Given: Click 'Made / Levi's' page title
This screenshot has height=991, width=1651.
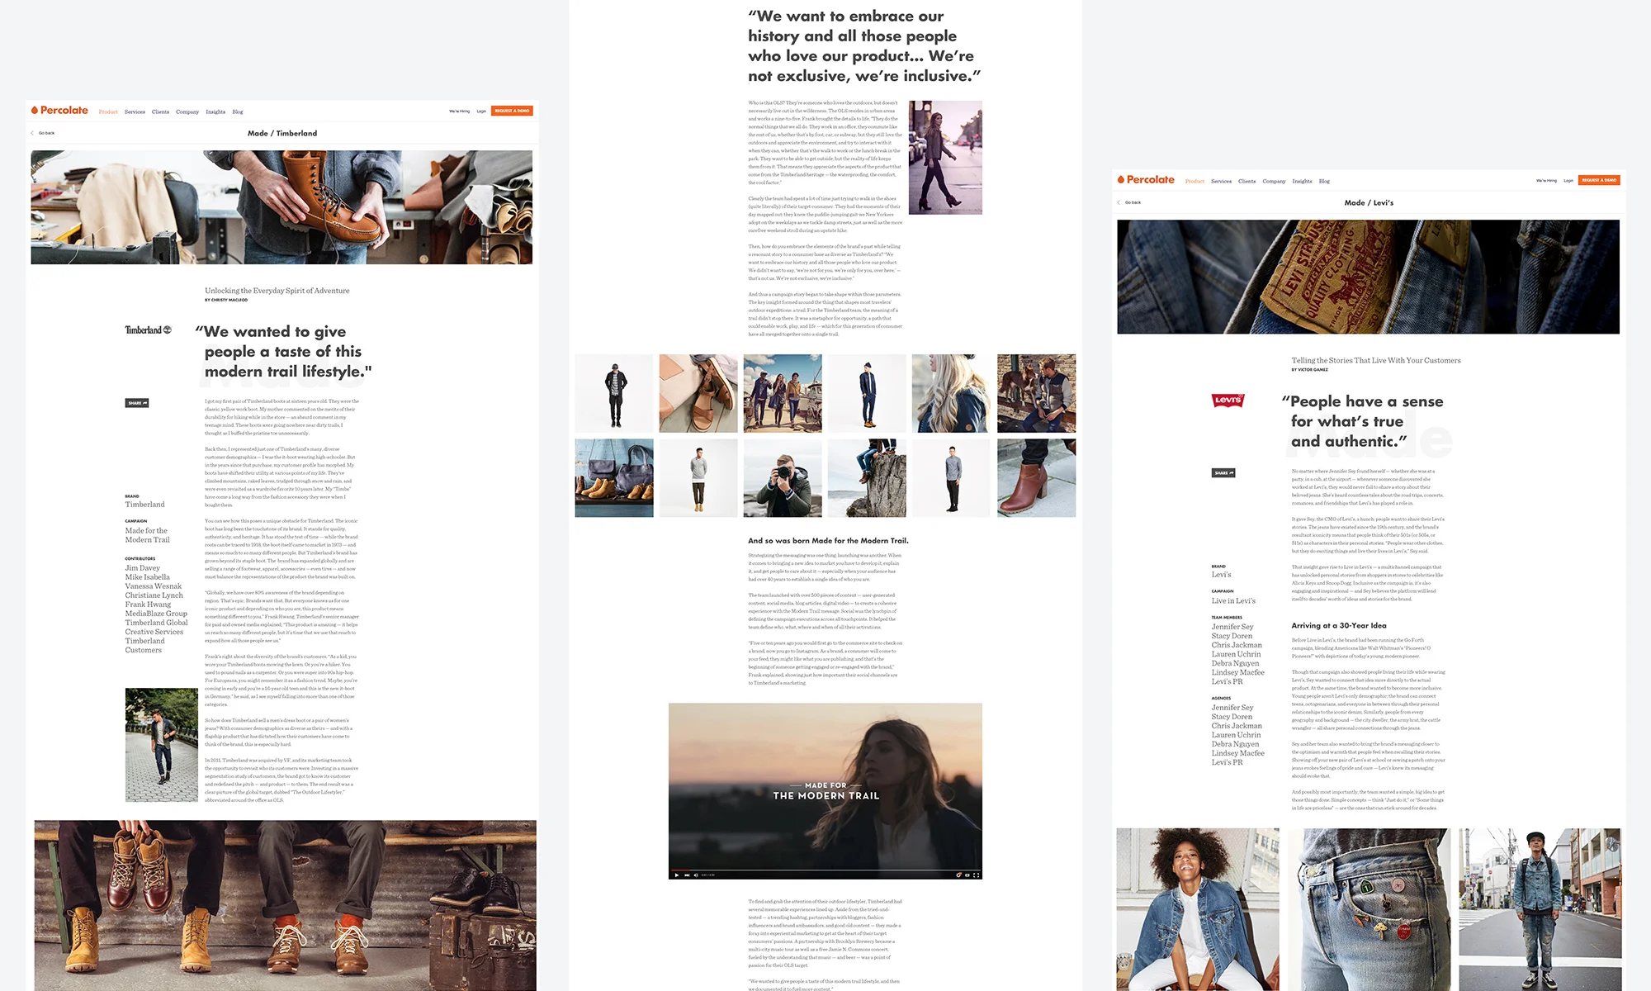Looking at the screenshot, I should pos(1369,202).
